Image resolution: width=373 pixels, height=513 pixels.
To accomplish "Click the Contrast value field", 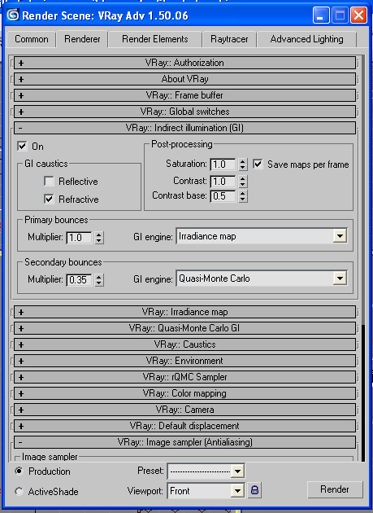I will (x=223, y=182).
